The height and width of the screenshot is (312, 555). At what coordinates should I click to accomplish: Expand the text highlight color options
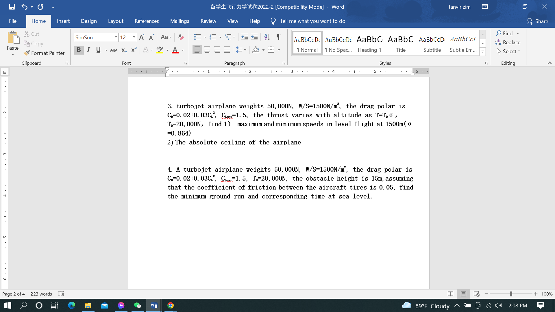pyautogui.click(x=167, y=50)
